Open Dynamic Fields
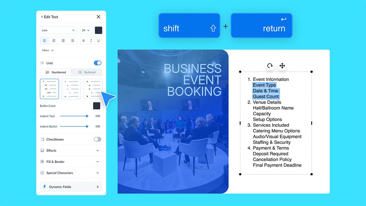Image resolution: width=366 pixels, height=206 pixels. tap(71, 187)
